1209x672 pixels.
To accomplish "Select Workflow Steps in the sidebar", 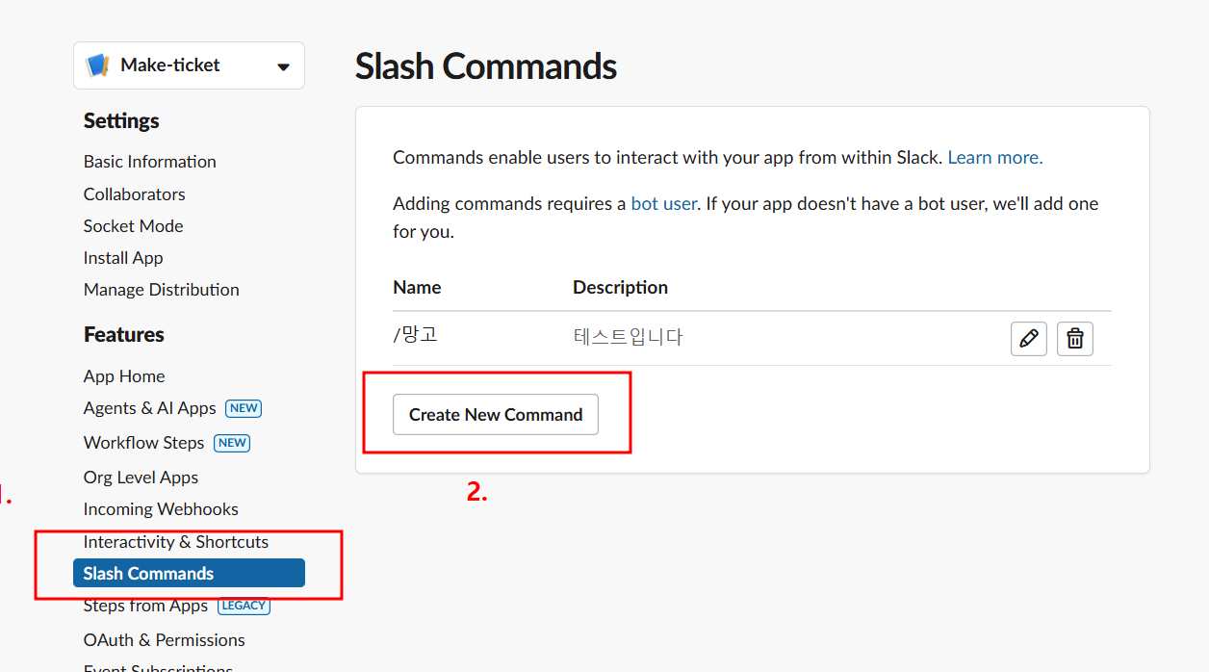I will [x=144, y=443].
